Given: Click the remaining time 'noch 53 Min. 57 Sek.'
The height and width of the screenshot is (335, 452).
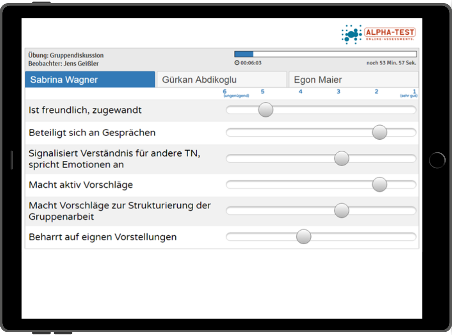Looking at the screenshot, I should 391,63.
